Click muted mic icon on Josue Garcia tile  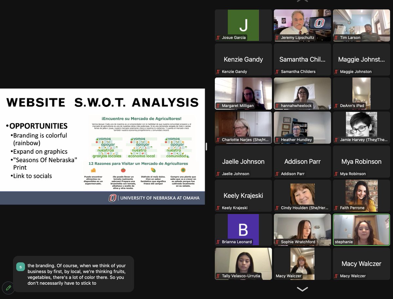(x=218, y=38)
